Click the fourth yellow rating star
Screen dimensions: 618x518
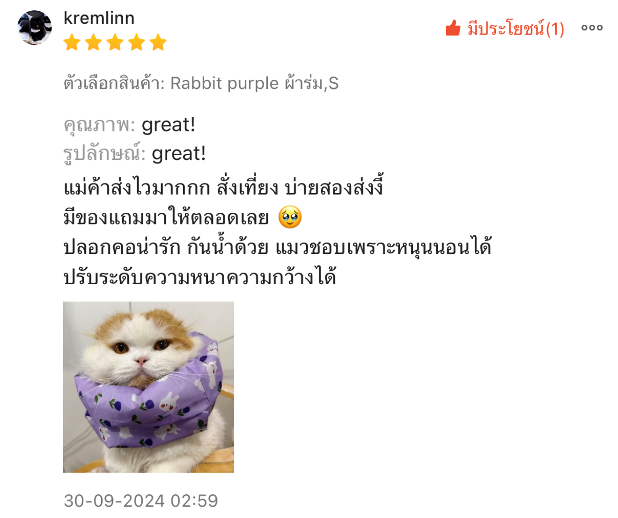click(137, 42)
